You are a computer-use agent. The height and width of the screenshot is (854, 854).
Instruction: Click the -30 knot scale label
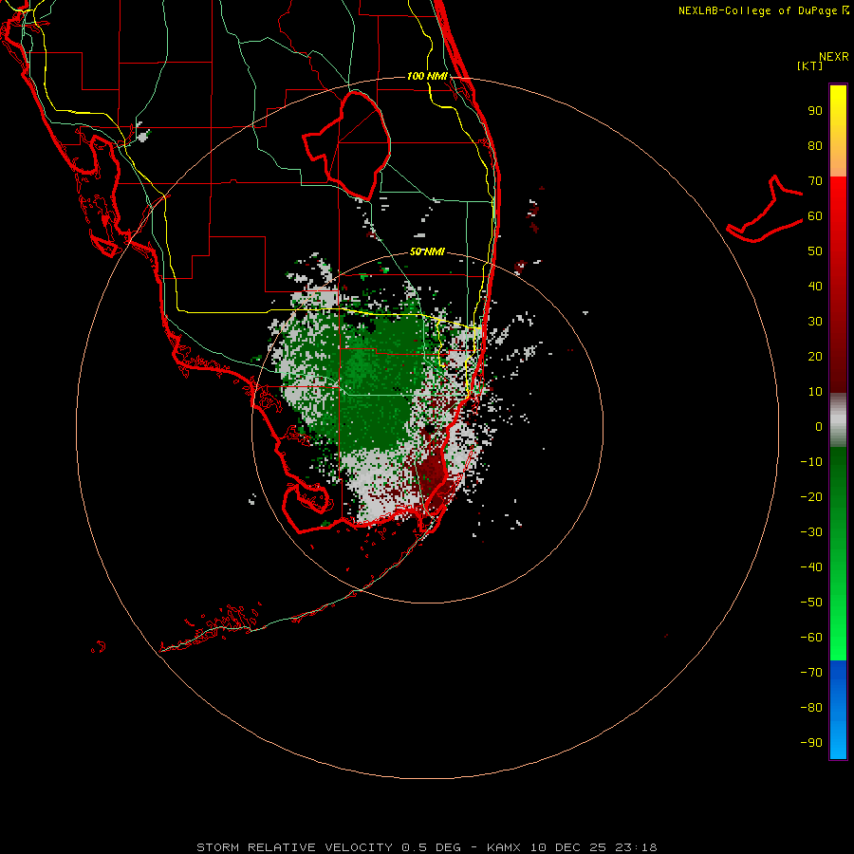click(x=811, y=532)
